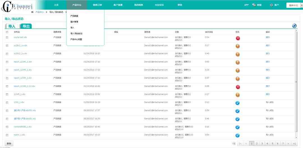Choose 产品中心设置 from the dropdown menu
The image size is (303, 148).
(x=76, y=39)
